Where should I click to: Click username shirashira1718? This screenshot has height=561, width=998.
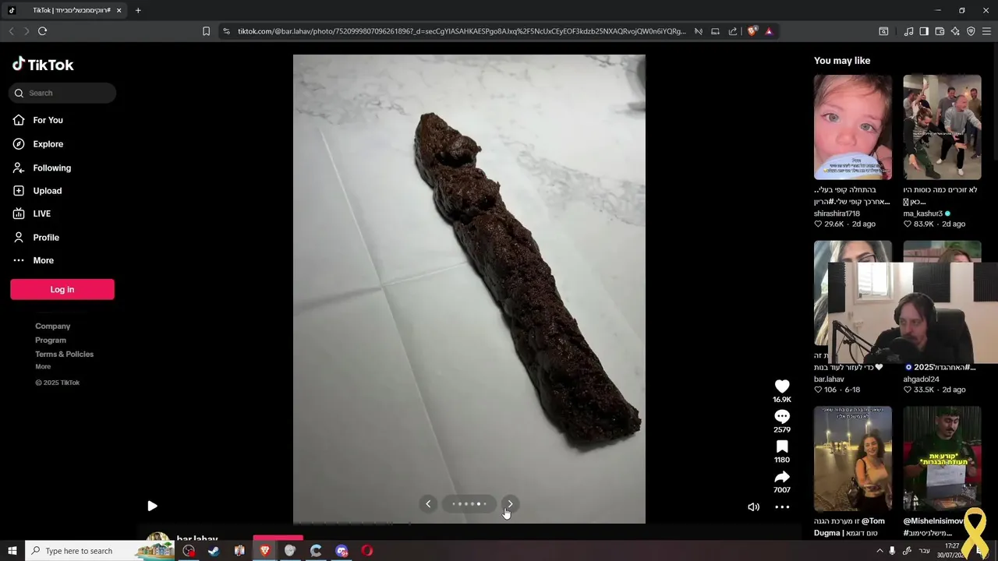coord(837,213)
